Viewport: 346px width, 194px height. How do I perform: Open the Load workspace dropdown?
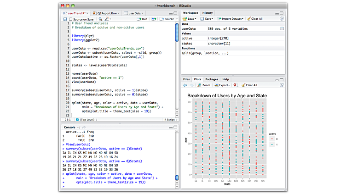click(x=190, y=19)
